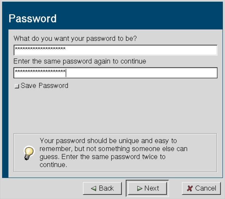Place cursor after asterisks in second field

(66, 73)
